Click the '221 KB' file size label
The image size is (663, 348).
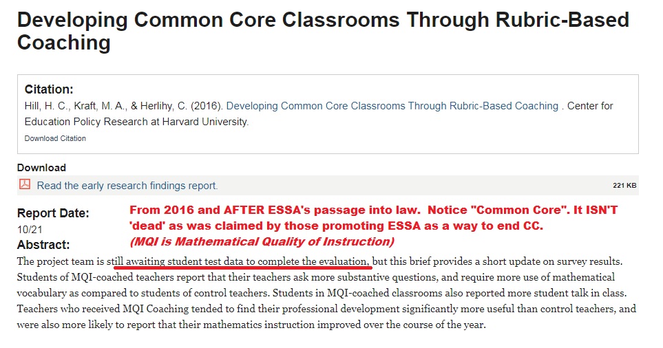[x=624, y=186]
